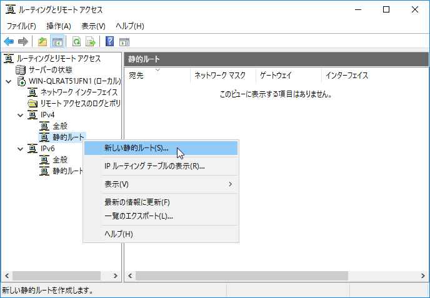The width and height of the screenshot is (430, 298).
Task: Select 全般 label under IPv6
Action: tap(60, 160)
